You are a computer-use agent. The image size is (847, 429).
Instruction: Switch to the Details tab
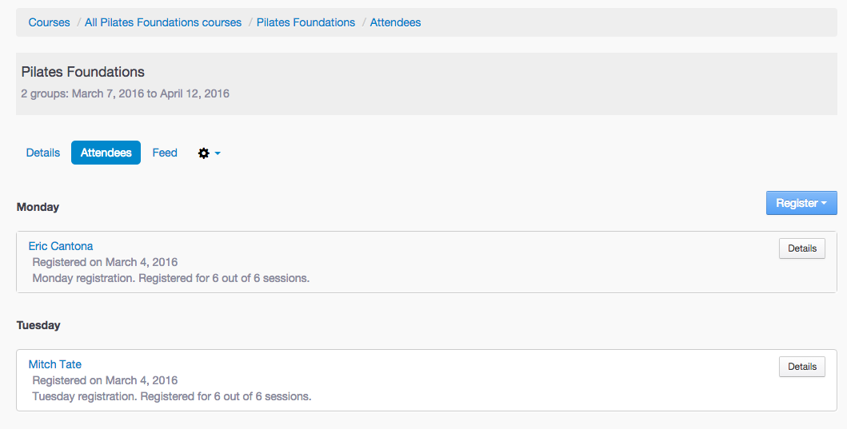point(43,153)
